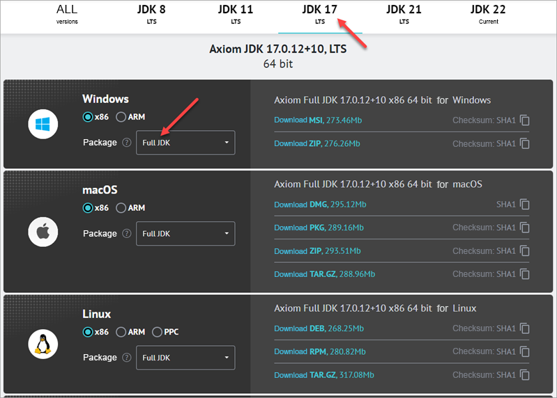
Task: Select PPC architecture for Linux
Action: click(x=157, y=332)
